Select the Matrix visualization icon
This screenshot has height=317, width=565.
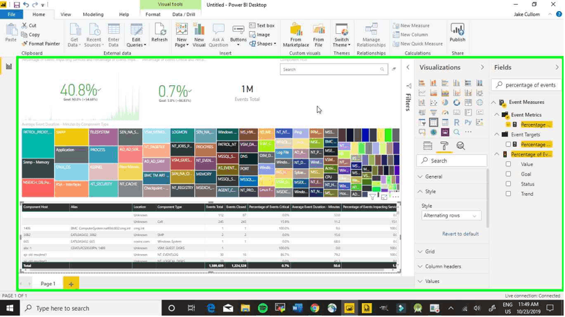coord(445,123)
